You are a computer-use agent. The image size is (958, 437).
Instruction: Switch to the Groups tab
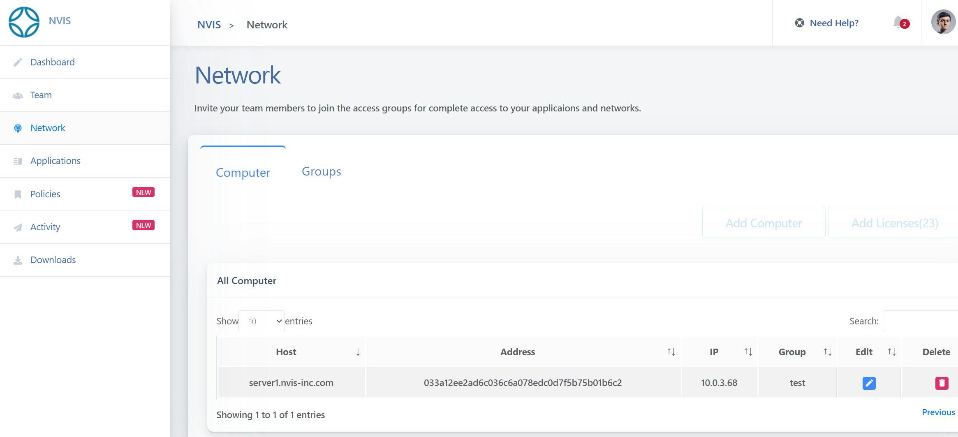click(x=321, y=171)
